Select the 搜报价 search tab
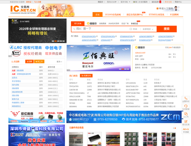The height and width of the screenshot is (146, 191). 92,23
